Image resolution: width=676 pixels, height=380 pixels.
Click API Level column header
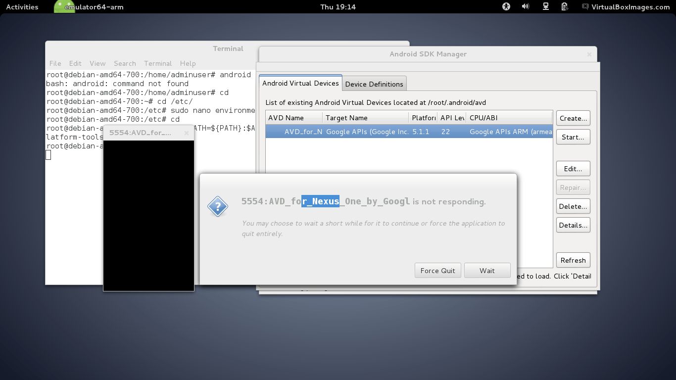click(x=451, y=118)
